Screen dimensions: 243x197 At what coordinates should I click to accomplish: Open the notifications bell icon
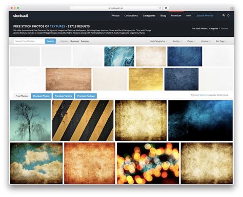tap(228, 15)
